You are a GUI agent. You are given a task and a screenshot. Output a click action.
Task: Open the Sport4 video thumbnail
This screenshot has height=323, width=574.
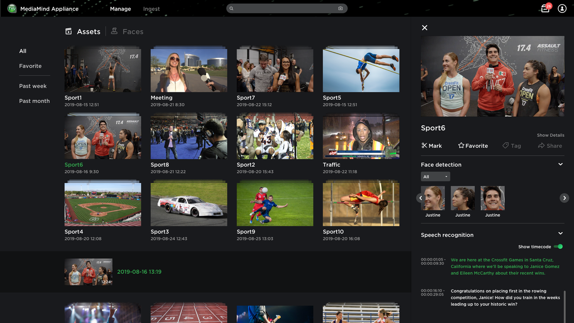(x=102, y=203)
